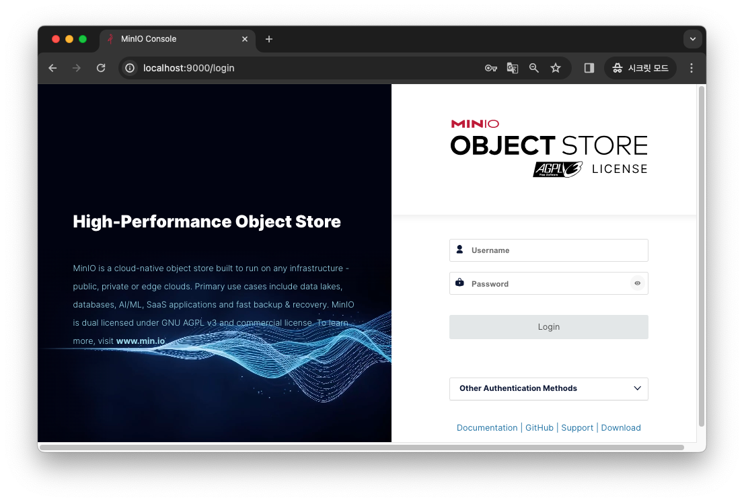Open the GitHub link

pyautogui.click(x=539, y=427)
